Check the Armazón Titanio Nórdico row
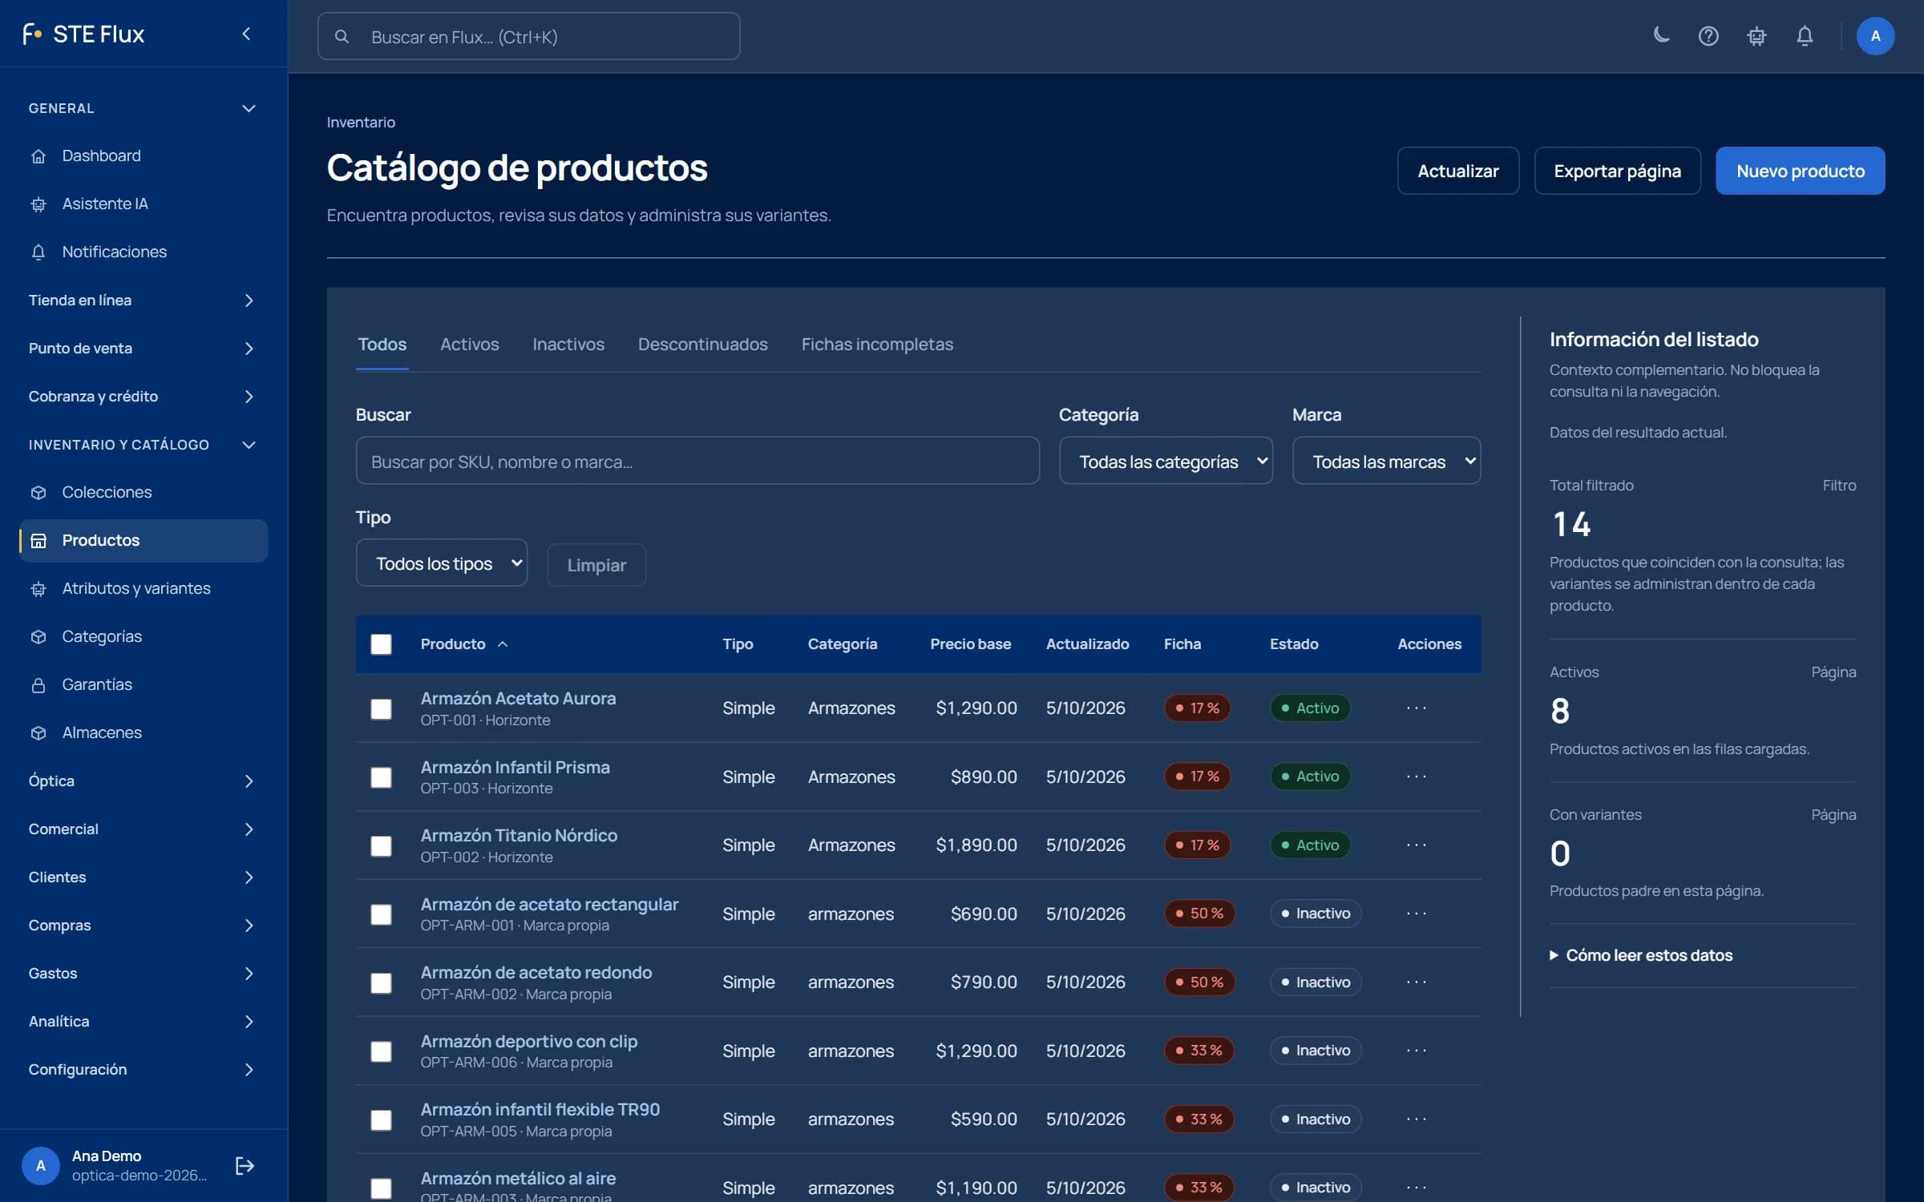The image size is (1924, 1202). (381, 846)
